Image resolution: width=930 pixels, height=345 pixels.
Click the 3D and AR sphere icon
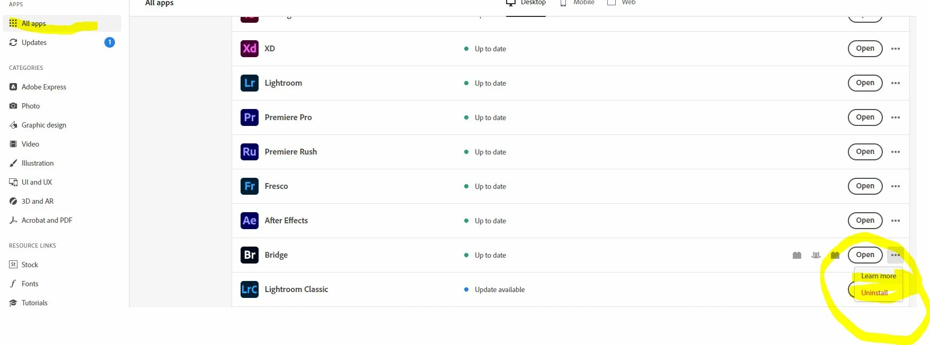13,201
